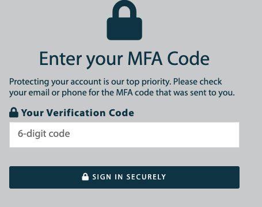262x207 pixels.
Task: Click the body of the large padlock image
Action: (x=124, y=29)
